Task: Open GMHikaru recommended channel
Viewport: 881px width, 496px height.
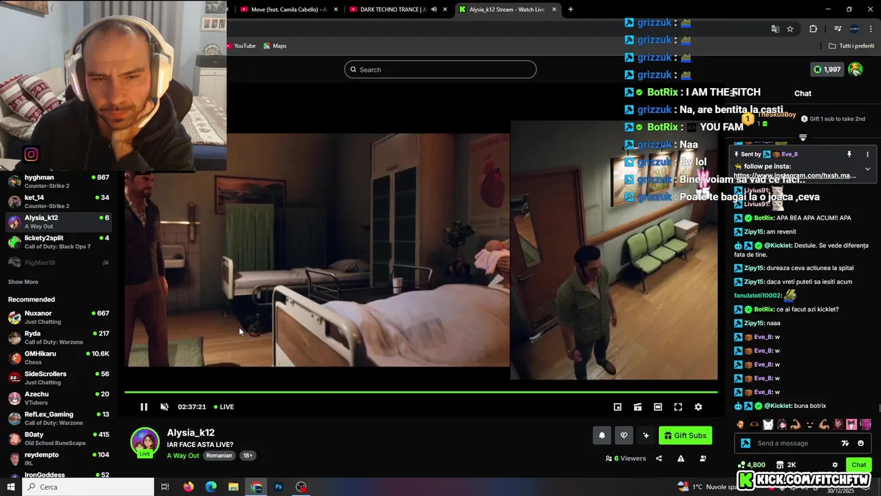Action: coord(59,358)
